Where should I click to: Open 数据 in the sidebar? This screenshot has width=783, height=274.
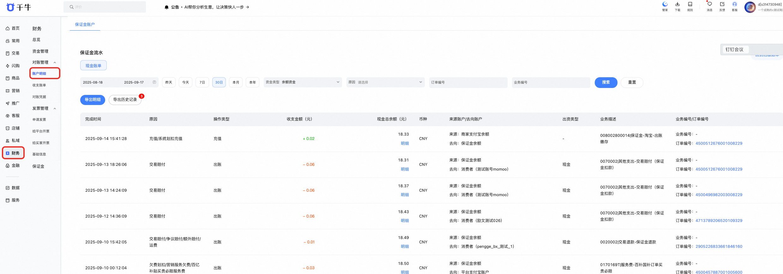point(13,188)
